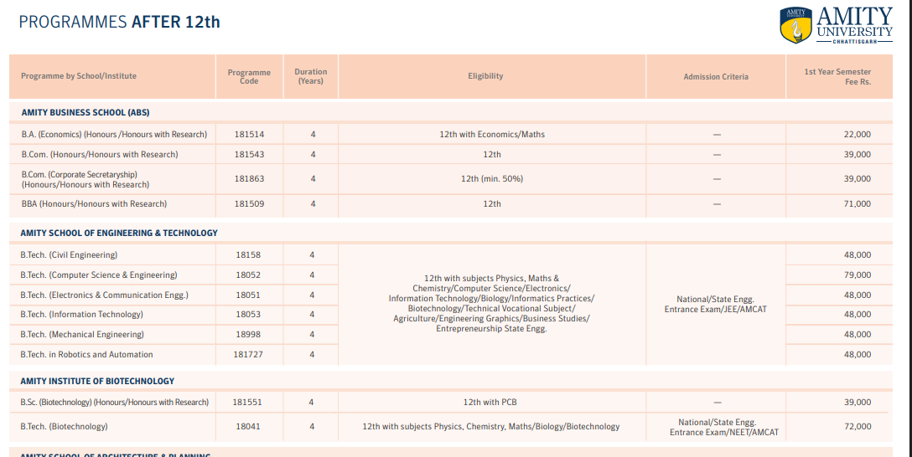Click 'National/State Engg. Entrance Exam/JEE/AMCAT' criteria cell

[715, 305]
